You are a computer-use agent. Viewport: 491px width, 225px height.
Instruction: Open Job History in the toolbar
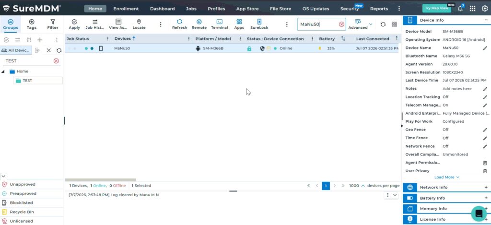94,24
